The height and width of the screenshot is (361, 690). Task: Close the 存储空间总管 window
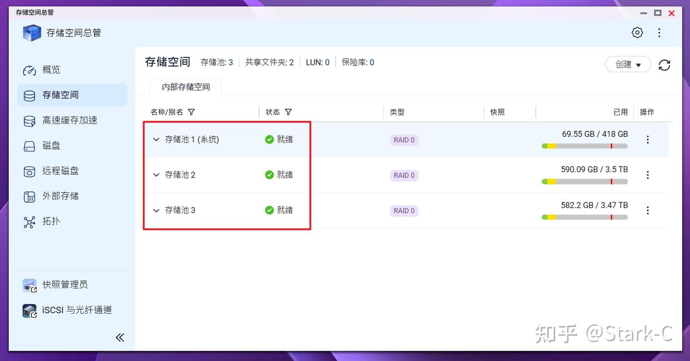(x=672, y=13)
